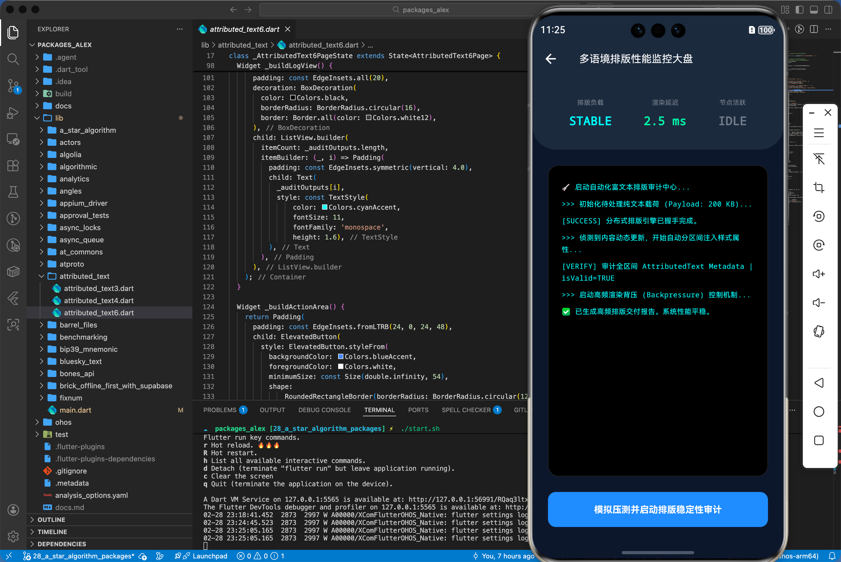Click the emulator crop screenshot icon

click(819, 188)
